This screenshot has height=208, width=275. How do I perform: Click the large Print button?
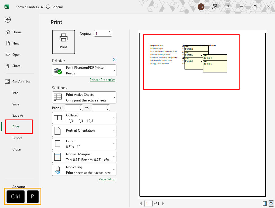point(64,42)
